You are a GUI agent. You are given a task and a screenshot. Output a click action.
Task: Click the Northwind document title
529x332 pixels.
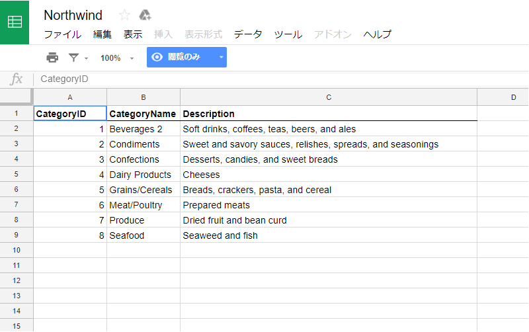click(x=73, y=15)
